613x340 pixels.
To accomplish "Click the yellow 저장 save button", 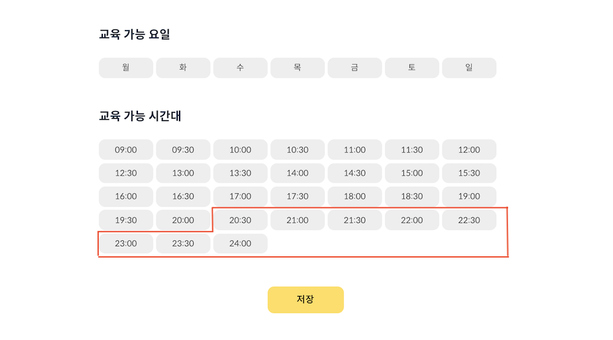I will tap(305, 300).
